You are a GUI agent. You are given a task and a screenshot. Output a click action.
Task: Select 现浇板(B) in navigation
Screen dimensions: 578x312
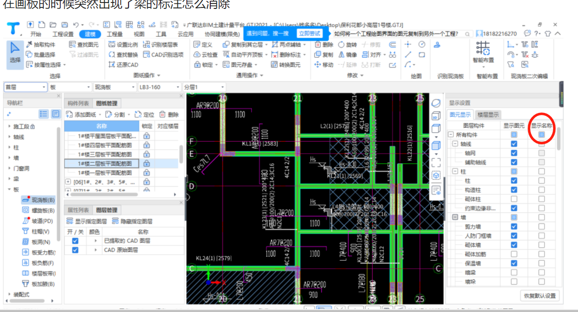38,200
